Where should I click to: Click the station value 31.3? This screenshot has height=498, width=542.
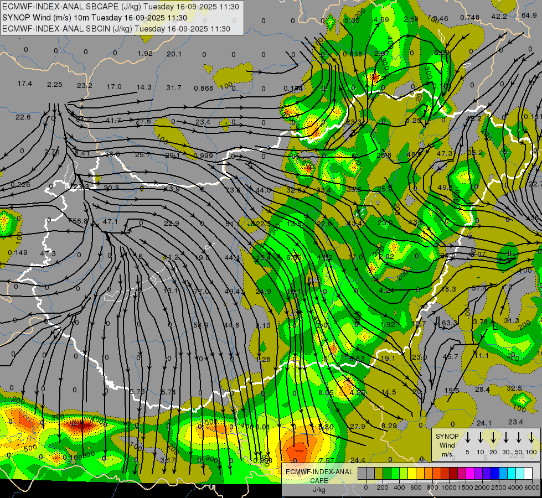click(511, 321)
